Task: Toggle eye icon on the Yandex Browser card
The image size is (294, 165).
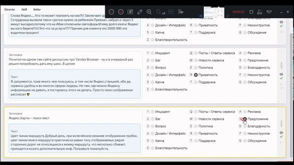Action: [281, 74]
